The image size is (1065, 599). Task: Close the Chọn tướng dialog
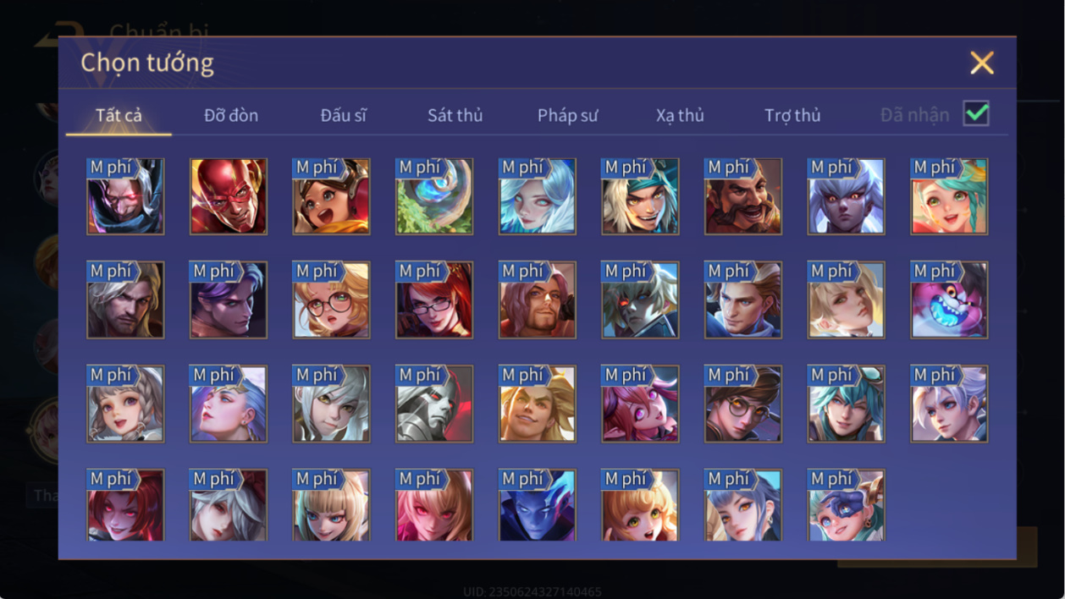(x=982, y=63)
